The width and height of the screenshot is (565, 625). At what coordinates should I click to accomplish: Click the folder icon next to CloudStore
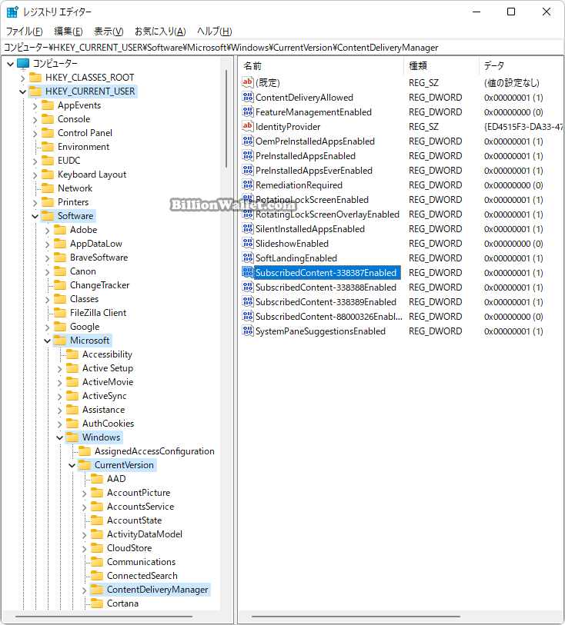[x=97, y=548]
